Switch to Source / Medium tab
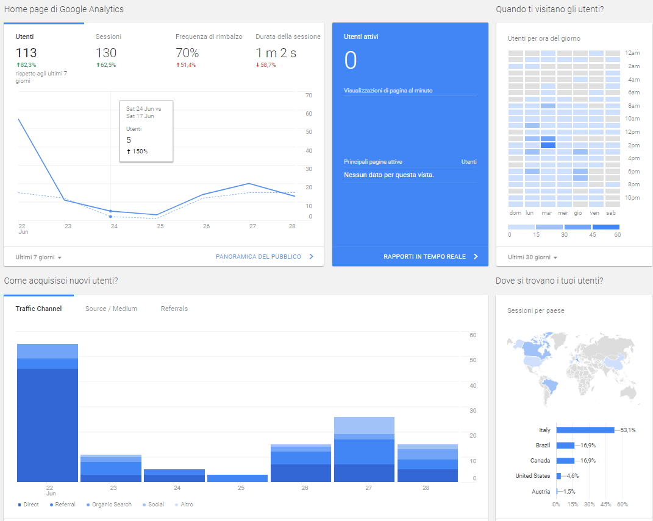Screen dimensions: 653x521 [x=111, y=309]
